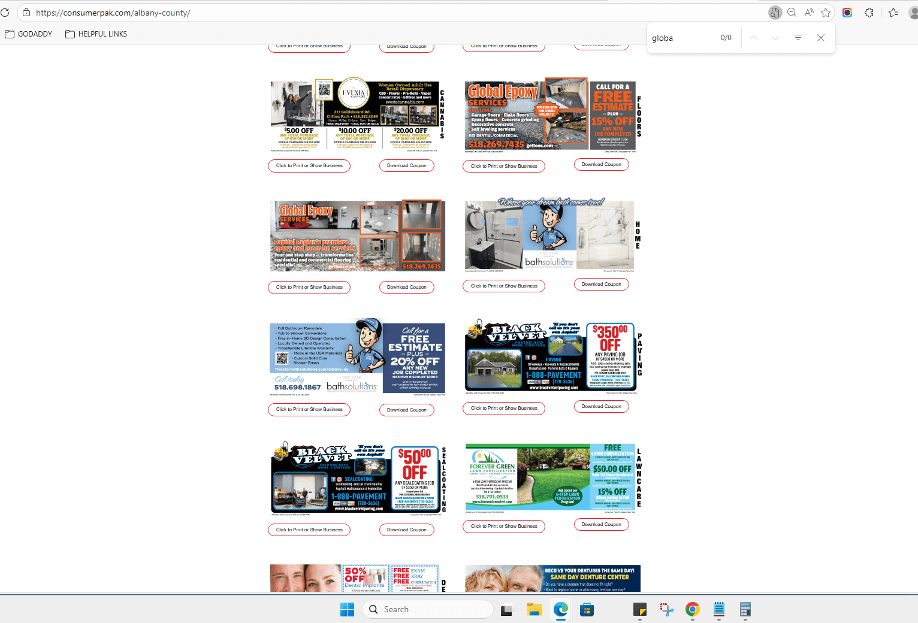The width and height of the screenshot is (918, 623).
Task: Go to next find result
Action: point(775,38)
